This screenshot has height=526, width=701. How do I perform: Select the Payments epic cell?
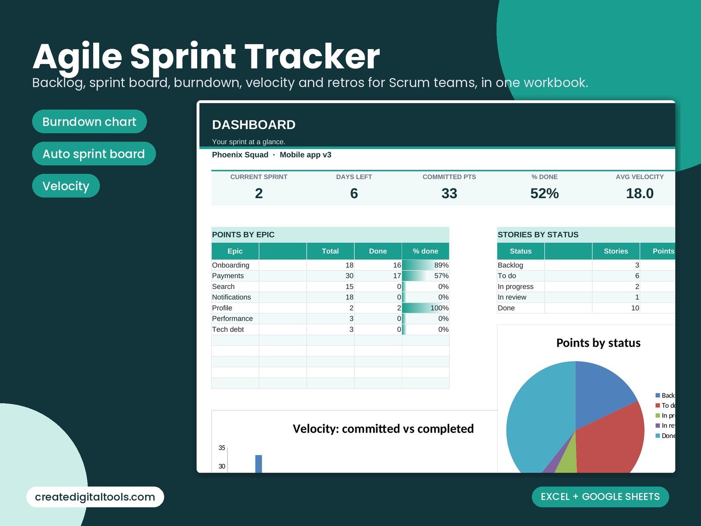tap(235, 276)
